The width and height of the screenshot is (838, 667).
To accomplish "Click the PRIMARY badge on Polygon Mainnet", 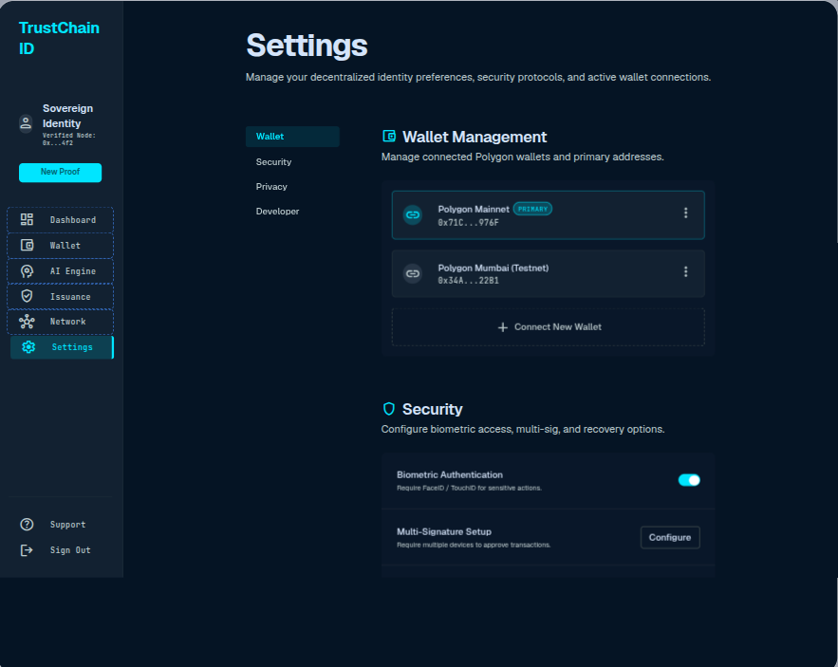I will (x=532, y=209).
